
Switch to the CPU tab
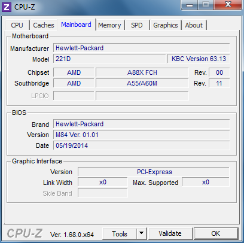(17, 25)
